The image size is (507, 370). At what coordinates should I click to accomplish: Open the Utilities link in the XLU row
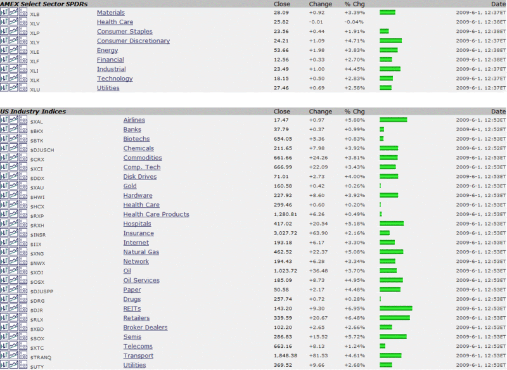point(108,87)
